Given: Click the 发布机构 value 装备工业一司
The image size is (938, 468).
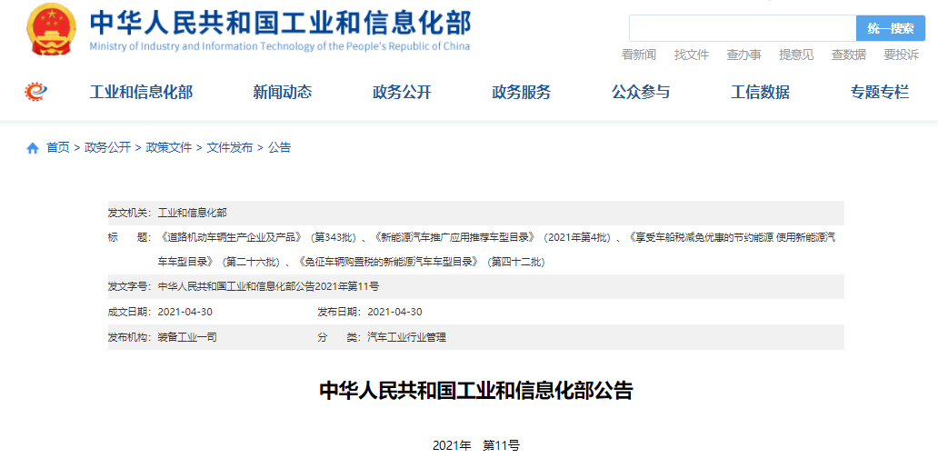Looking at the screenshot, I should point(187,337).
